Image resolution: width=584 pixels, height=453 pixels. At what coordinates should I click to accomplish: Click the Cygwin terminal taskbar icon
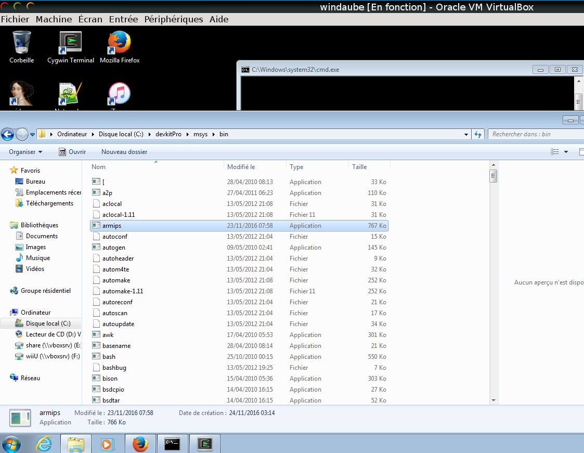coord(204,444)
